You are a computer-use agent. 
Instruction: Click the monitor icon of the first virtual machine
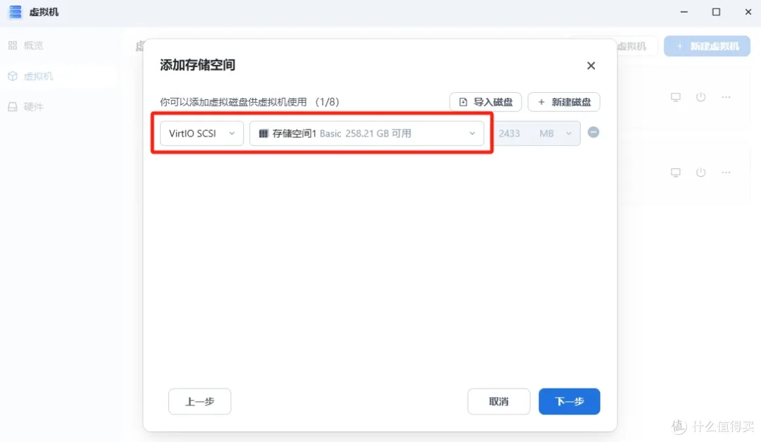point(675,97)
